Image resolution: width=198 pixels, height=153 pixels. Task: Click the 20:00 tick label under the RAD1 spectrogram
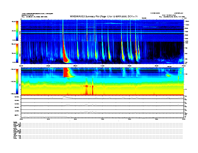(x=156, y=66)
